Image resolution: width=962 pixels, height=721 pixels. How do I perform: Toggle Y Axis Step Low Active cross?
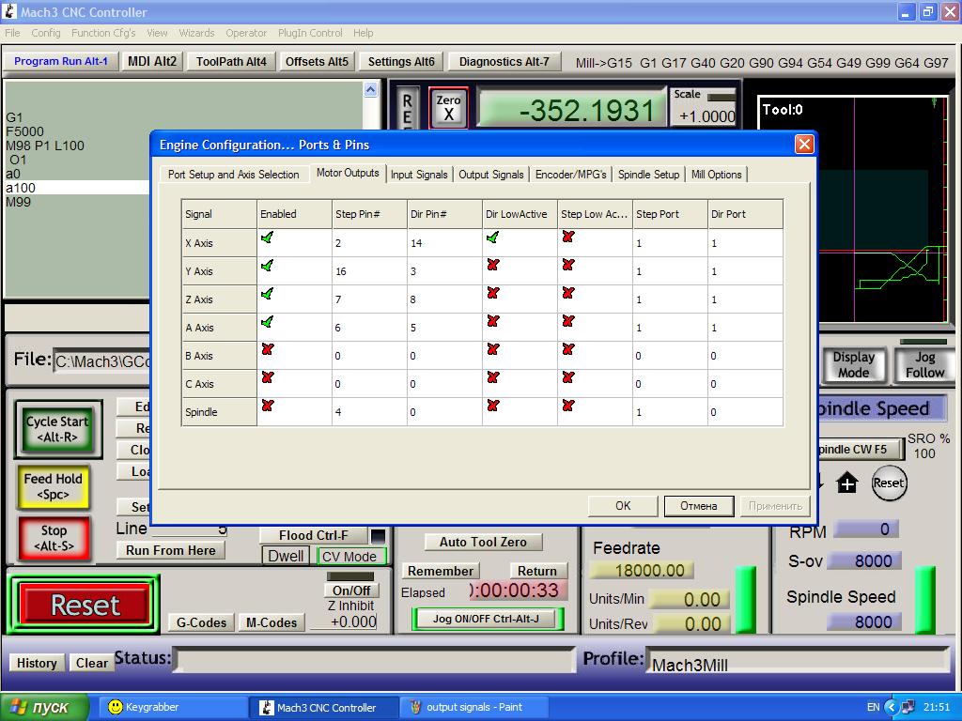click(x=568, y=265)
